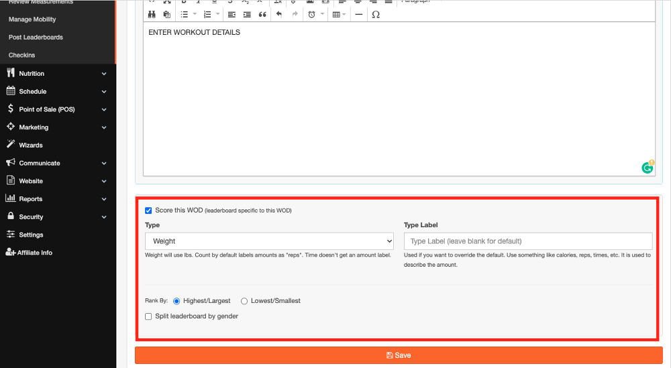Viewport: 671px width, 368px height.
Task: Open the find and replace binoculars tool
Action: [152, 15]
